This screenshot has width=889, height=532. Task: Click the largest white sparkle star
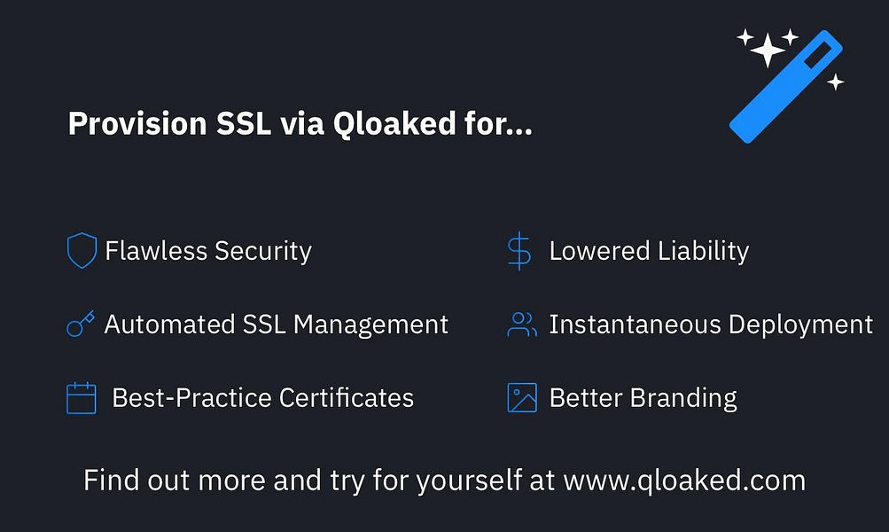768,50
